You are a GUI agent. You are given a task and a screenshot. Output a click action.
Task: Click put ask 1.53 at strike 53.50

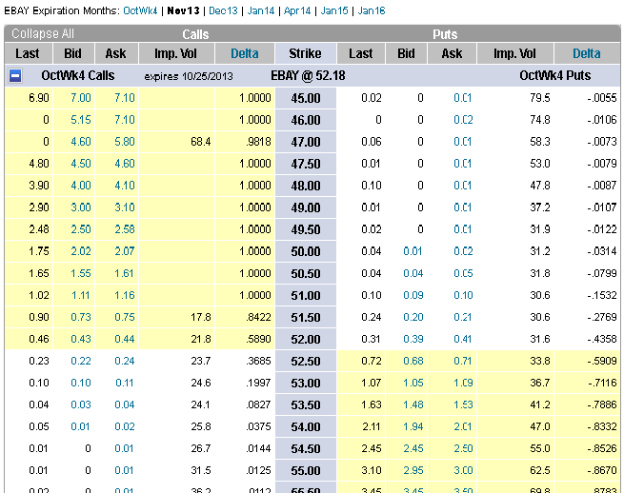[x=463, y=404]
